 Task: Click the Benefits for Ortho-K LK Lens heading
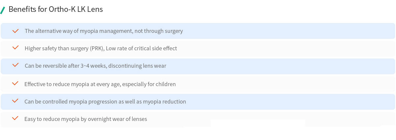[56, 10]
